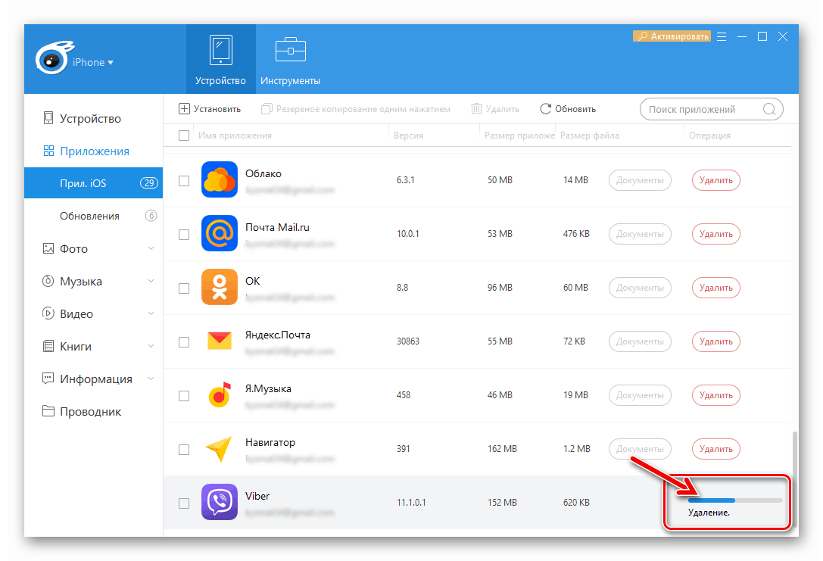Check the Я.Музыка row checkbox
823x561 pixels.
coord(184,396)
